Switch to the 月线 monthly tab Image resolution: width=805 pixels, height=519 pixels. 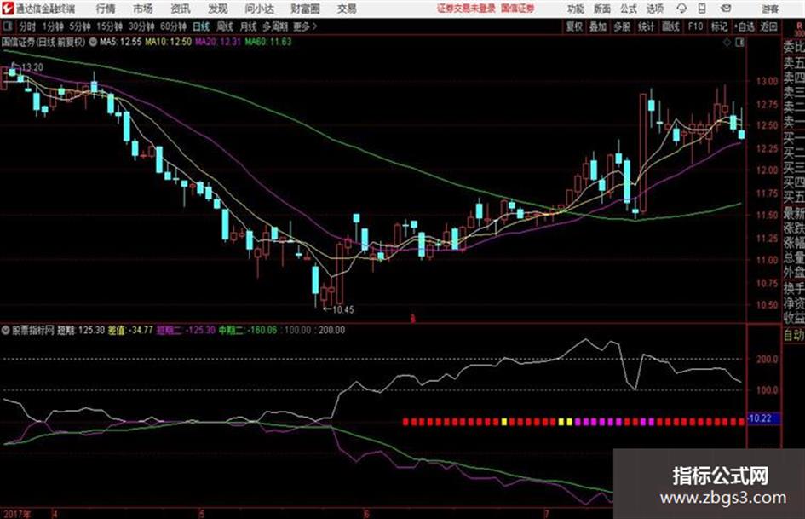coord(249,26)
